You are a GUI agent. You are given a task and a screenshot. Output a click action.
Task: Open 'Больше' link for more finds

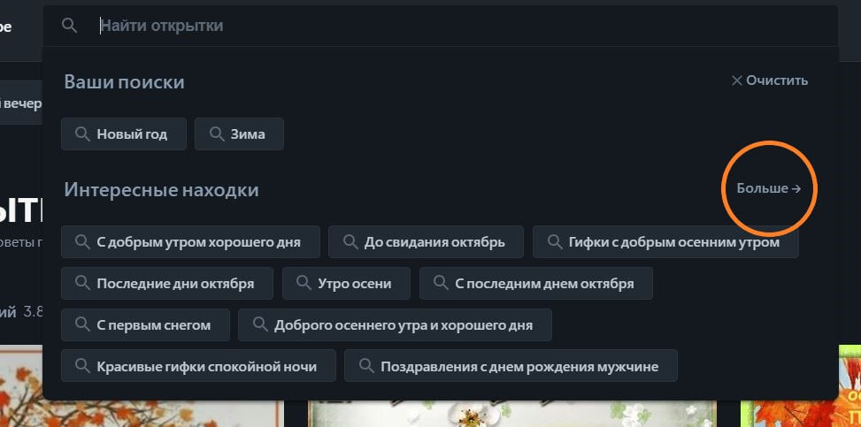click(x=769, y=188)
